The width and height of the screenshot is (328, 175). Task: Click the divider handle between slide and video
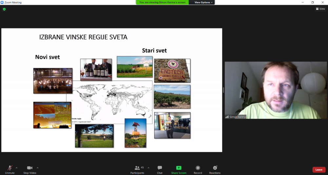[223, 90]
